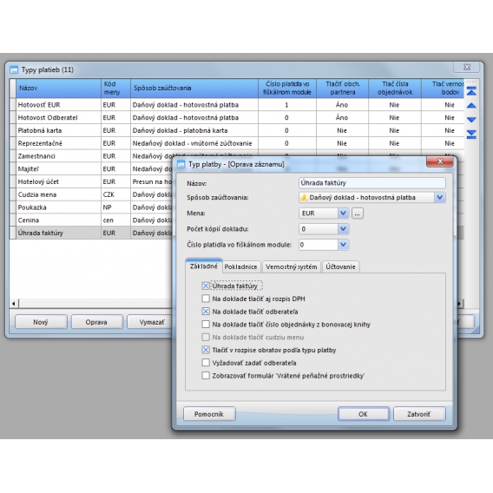Screen dimensions: 493x493
Task: Open the Pomocník help button
Action: pos(209,414)
